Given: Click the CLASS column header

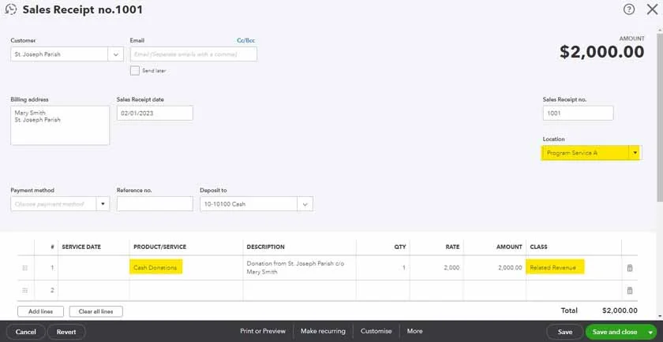Looking at the screenshot, I should coord(538,247).
